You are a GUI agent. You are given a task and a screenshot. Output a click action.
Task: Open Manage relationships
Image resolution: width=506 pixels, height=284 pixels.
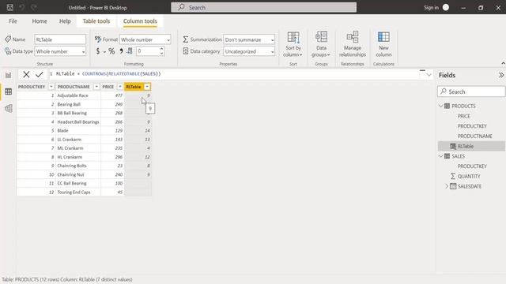[353, 45]
